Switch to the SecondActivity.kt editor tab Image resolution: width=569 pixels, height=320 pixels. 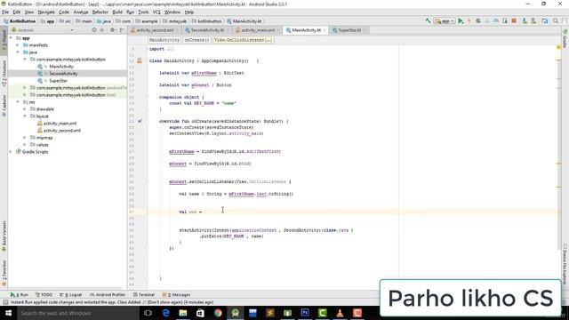(x=207, y=30)
